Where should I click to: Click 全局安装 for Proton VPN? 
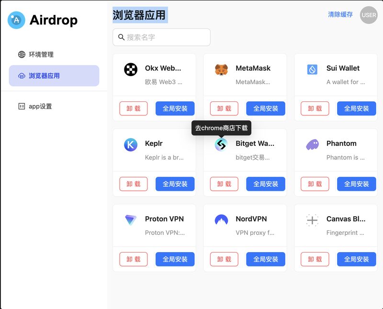(x=175, y=259)
